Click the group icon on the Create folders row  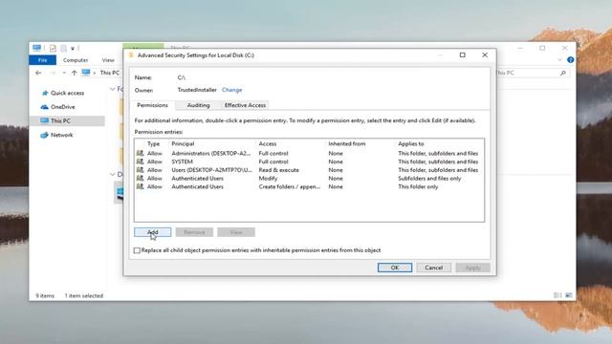(140, 186)
